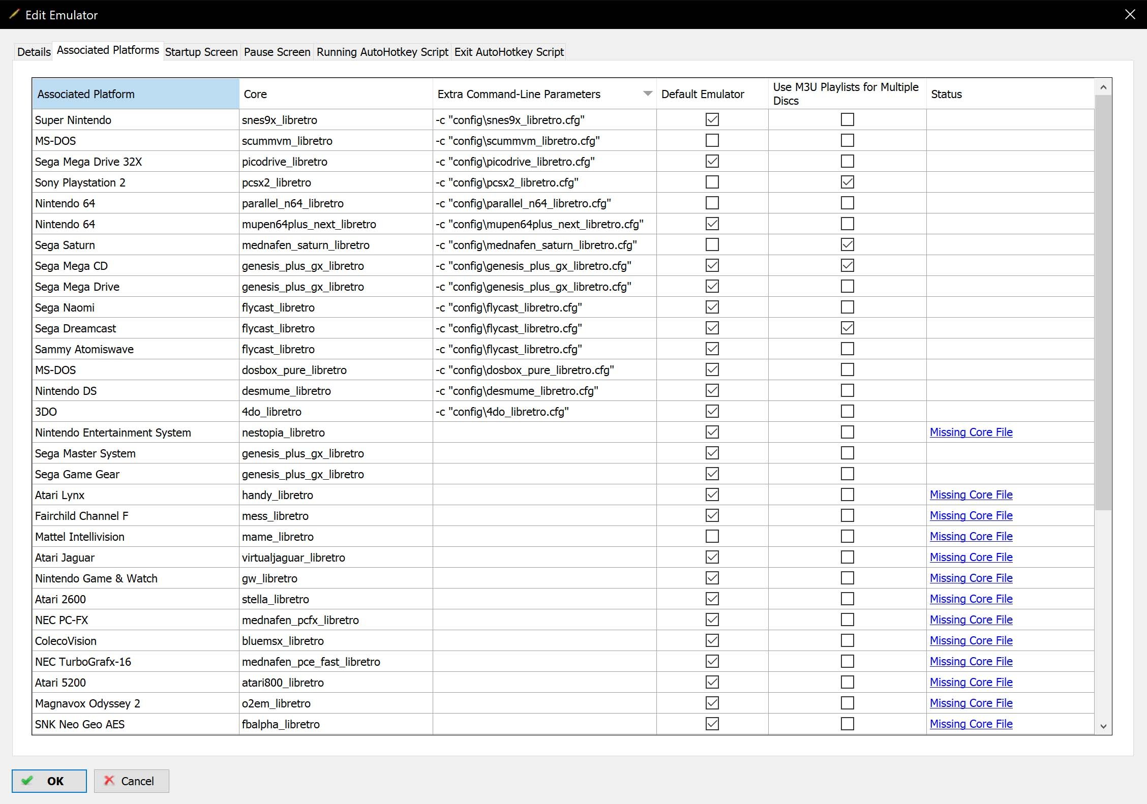Switch to the Startup Screen tab
Viewport: 1147px width, 804px height.
(201, 52)
